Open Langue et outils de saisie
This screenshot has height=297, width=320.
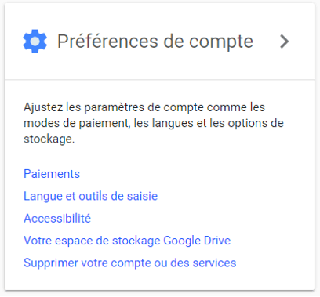click(90, 196)
